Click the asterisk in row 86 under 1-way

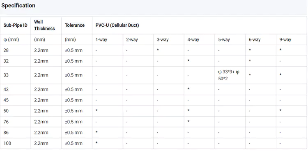[97, 132]
